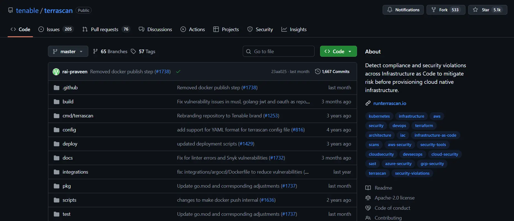Screen dimensions: 514x221
Task: Open the Security tab
Action: tap(260, 29)
